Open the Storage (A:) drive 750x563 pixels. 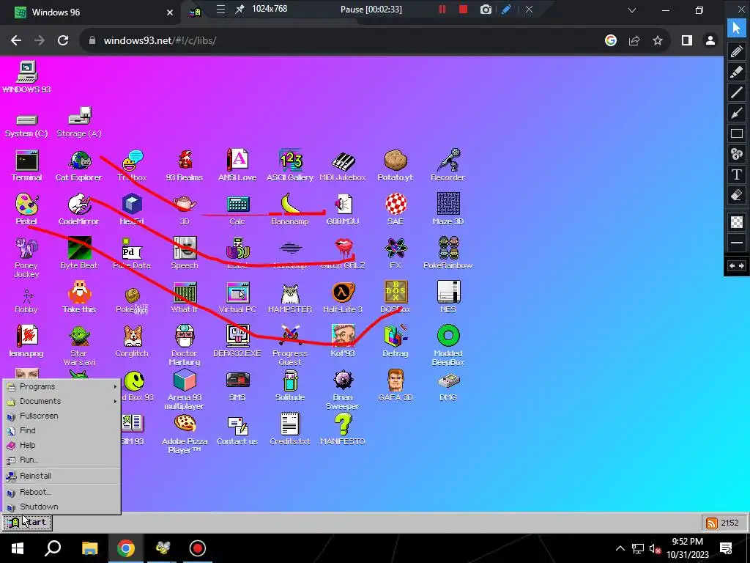coord(79,122)
